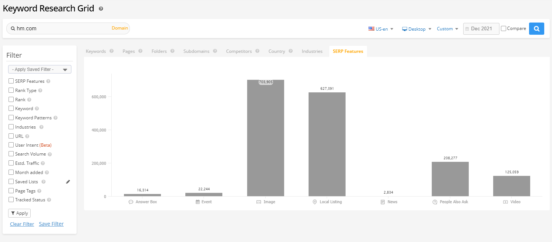Click the help icon beside Search Volume

click(x=50, y=154)
